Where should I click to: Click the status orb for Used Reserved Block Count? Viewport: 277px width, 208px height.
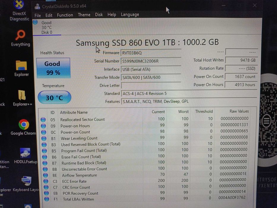pyautogui.click(x=44, y=145)
